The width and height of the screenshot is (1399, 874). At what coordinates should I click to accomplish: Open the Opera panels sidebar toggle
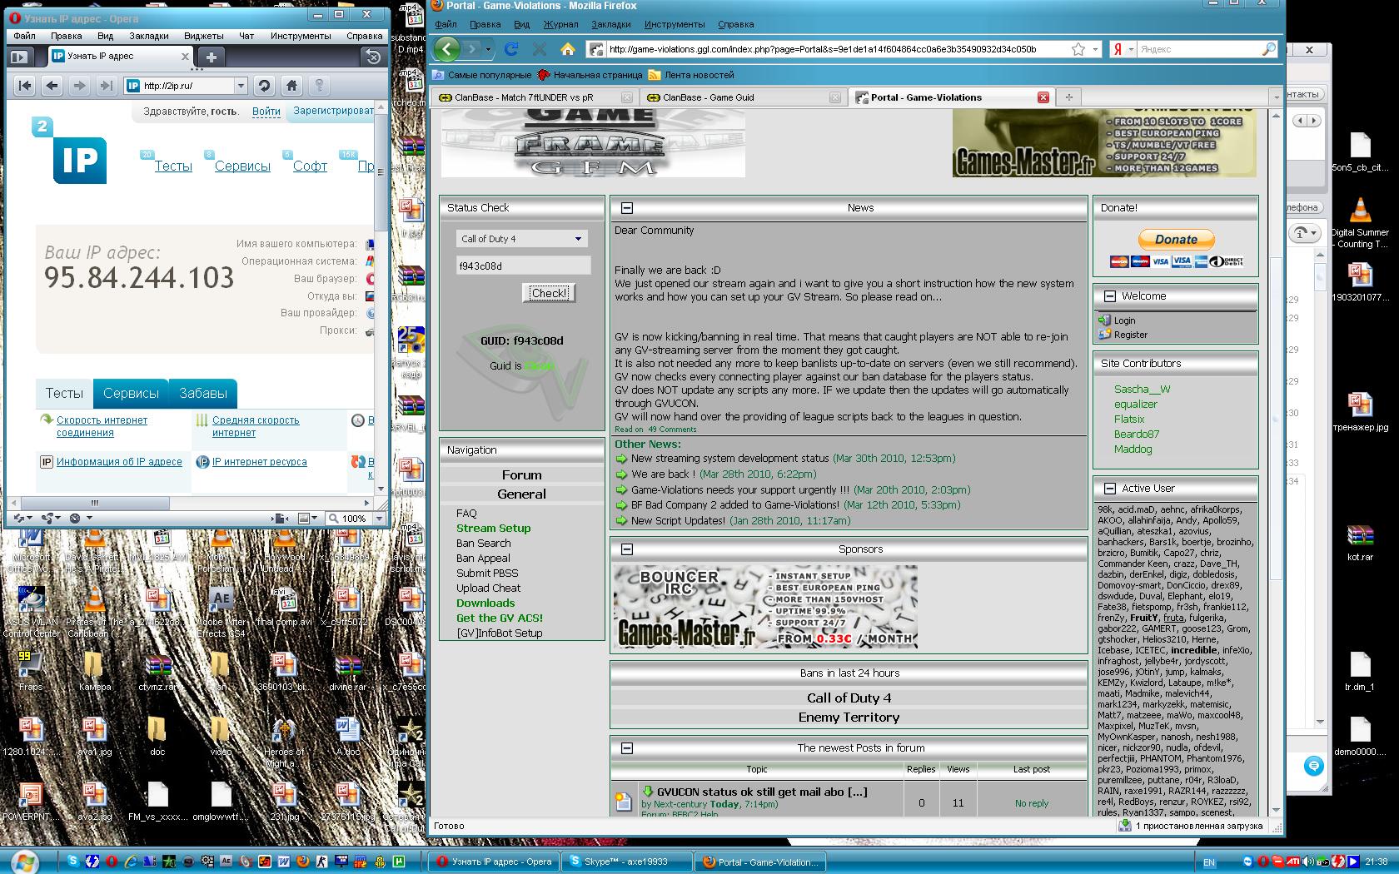(x=19, y=57)
